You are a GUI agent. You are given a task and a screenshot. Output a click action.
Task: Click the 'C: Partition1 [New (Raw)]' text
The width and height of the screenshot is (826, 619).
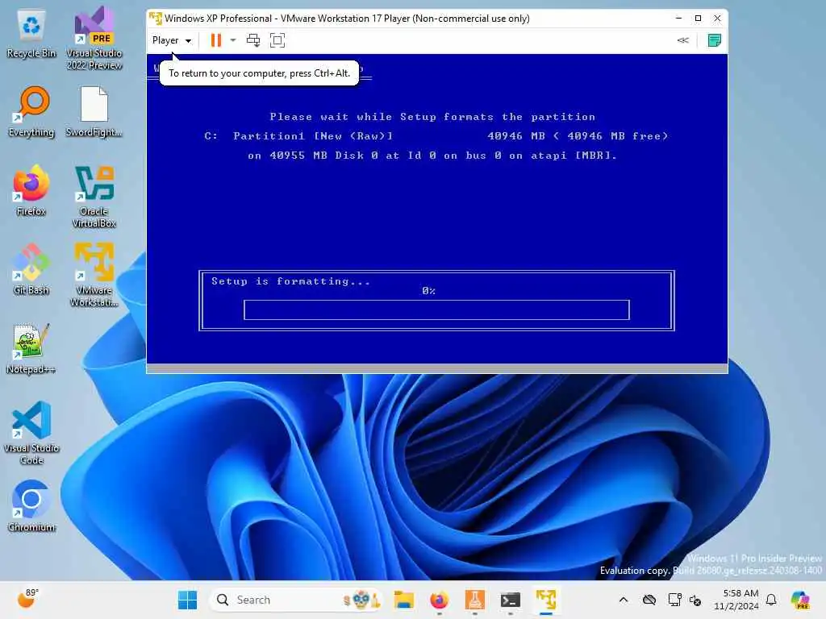pos(298,135)
